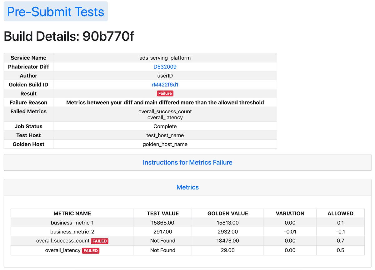This screenshot has height=270, width=375.
Task: Open the Pre-Submit Tests header link
Action: pos(56,12)
